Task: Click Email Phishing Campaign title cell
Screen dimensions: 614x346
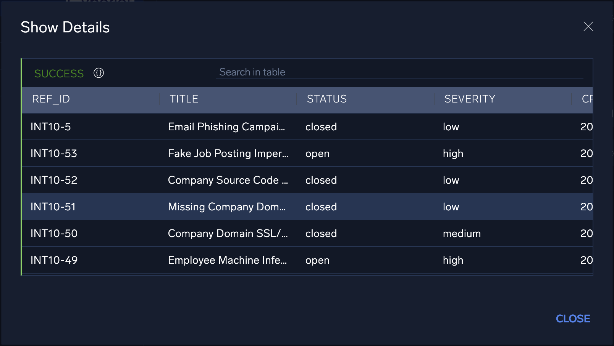Action: point(226,127)
